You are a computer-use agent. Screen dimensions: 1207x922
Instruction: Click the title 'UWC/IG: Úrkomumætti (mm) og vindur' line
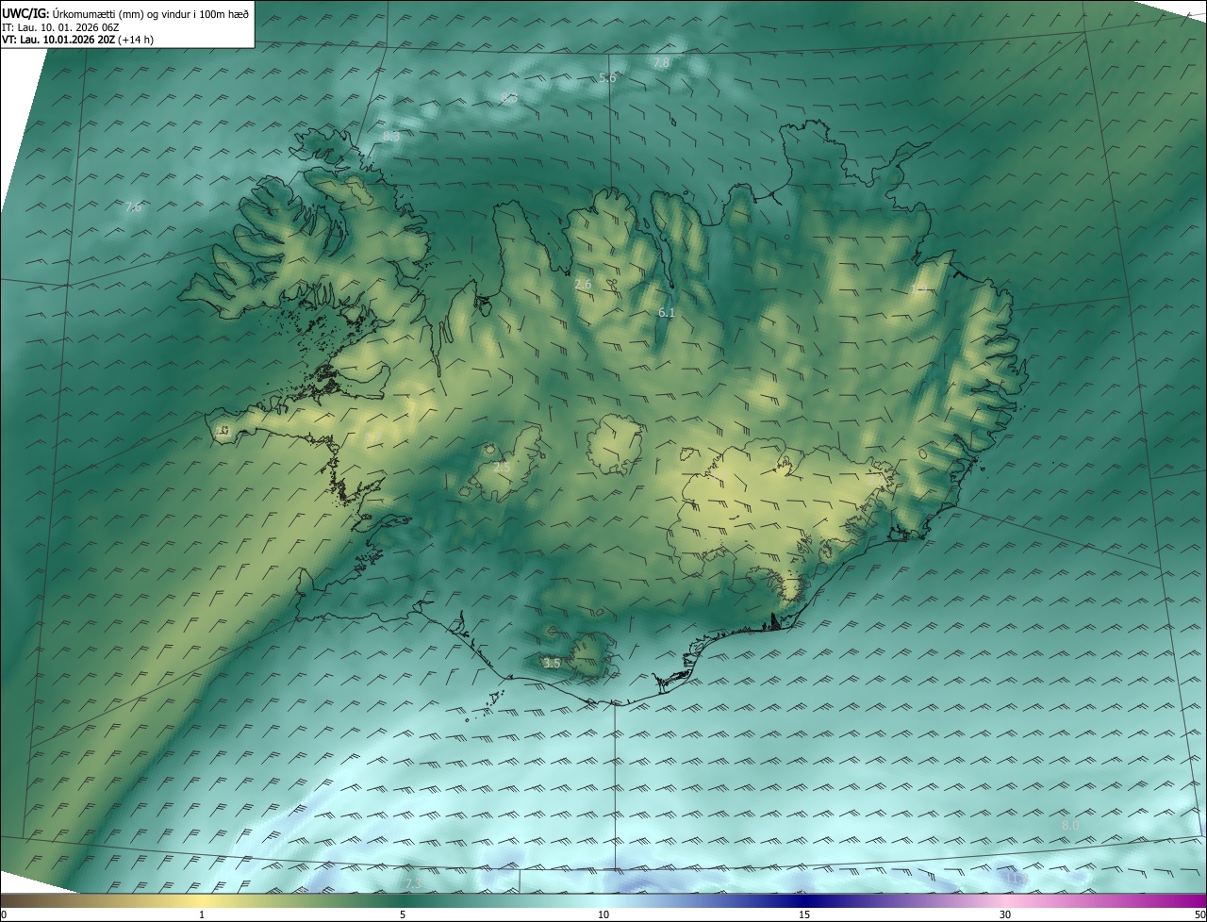pyautogui.click(x=125, y=12)
